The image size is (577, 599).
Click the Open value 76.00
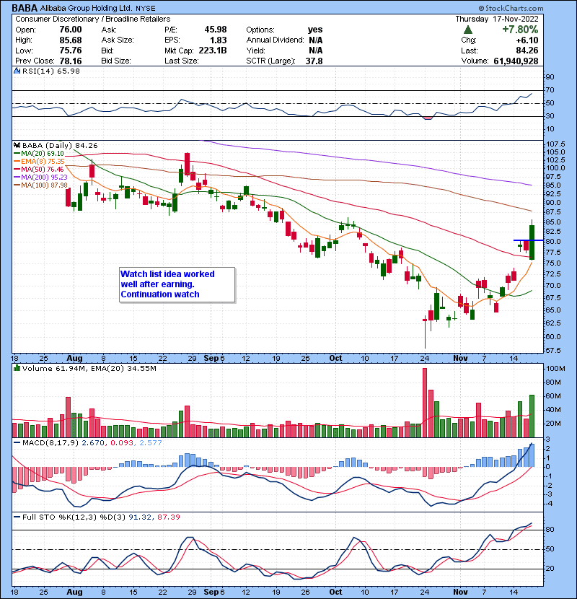pos(71,30)
